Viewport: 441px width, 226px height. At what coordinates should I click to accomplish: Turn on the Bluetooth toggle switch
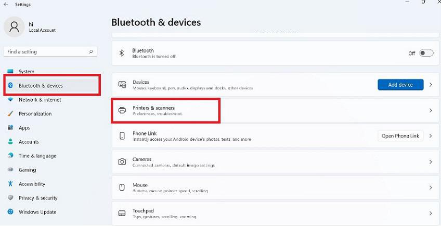(x=426, y=53)
